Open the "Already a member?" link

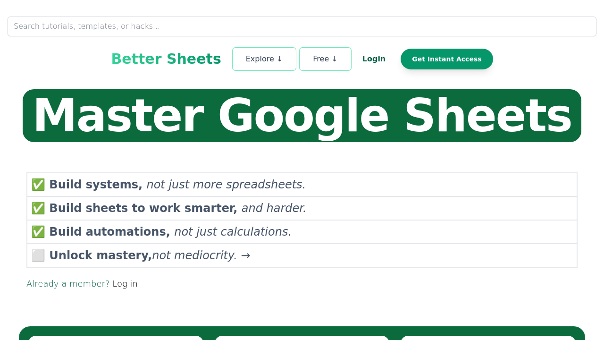click(68, 283)
